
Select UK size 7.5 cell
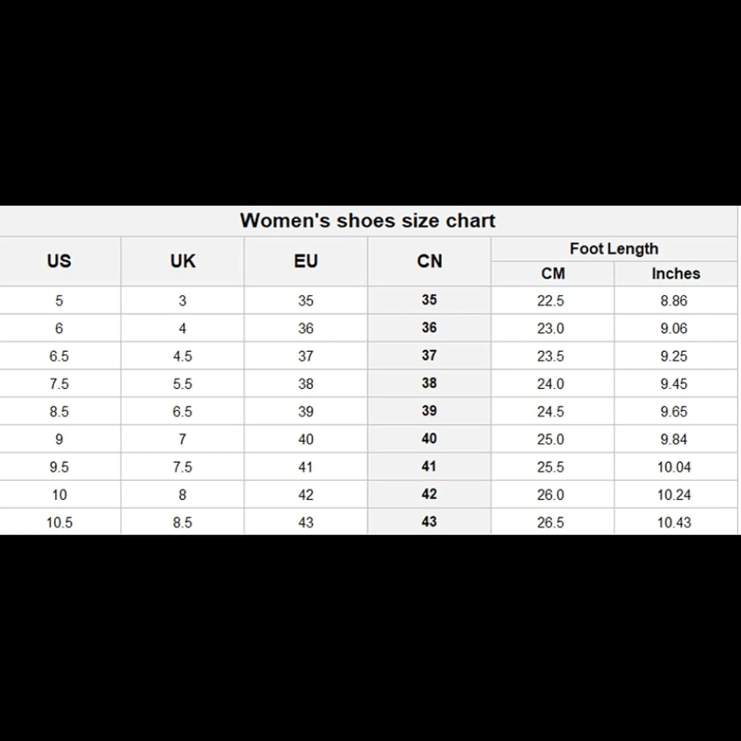pyautogui.click(x=182, y=467)
